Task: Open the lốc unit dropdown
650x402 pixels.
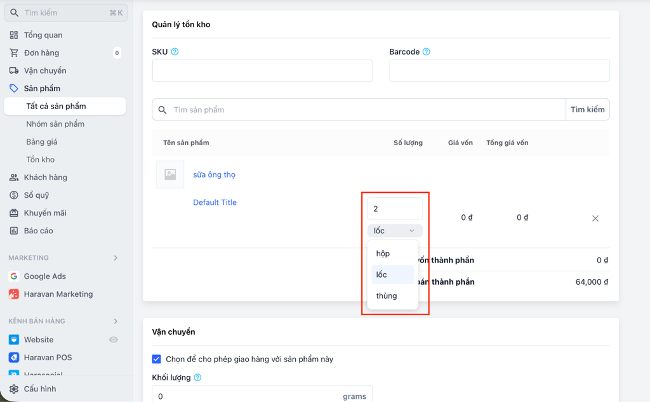Action: [x=394, y=231]
